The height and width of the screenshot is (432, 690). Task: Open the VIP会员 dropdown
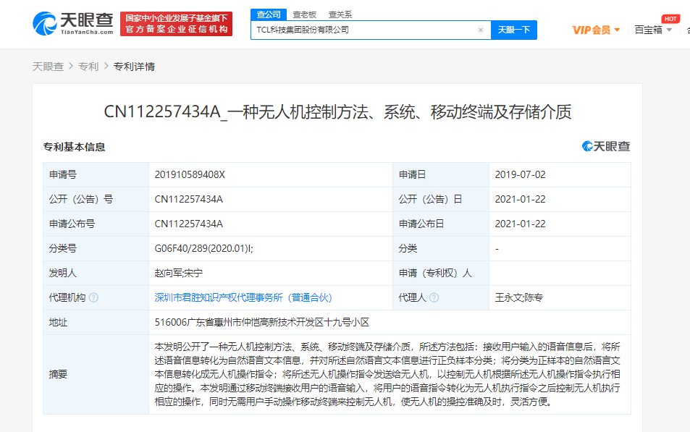(595, 30)
